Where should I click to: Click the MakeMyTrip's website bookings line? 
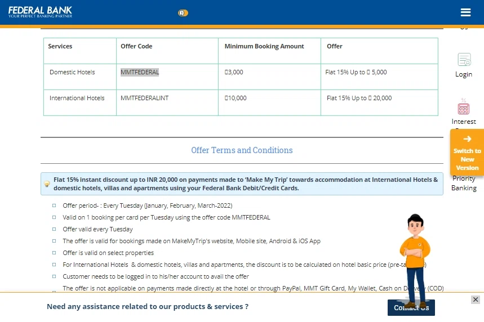tap(192, 241)
